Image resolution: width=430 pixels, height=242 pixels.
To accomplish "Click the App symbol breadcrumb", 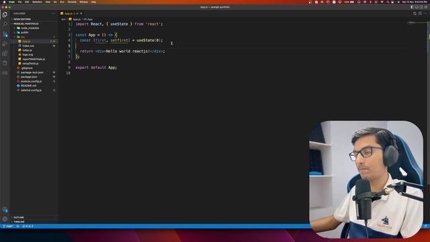I will pos(89,19).
